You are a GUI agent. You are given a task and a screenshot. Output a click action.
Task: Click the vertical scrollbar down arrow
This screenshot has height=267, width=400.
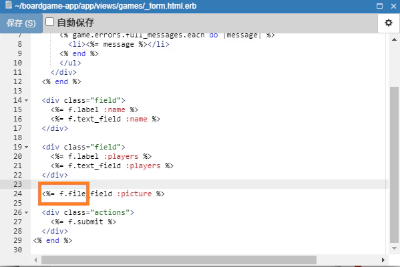point(394,248)
